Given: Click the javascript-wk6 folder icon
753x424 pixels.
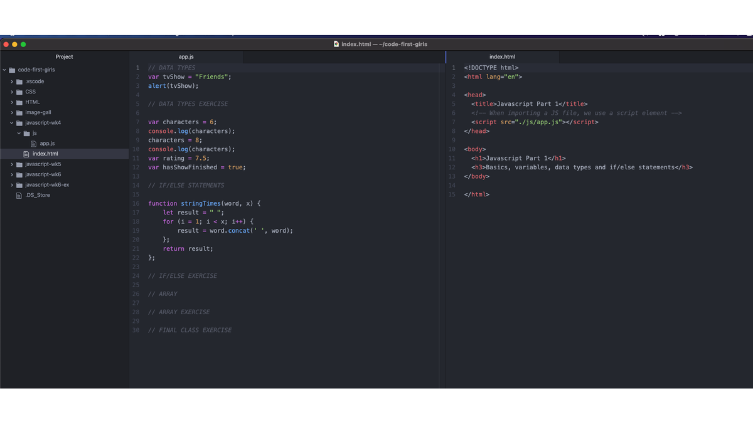Looking at the screenshot, I should pos(19,174).
